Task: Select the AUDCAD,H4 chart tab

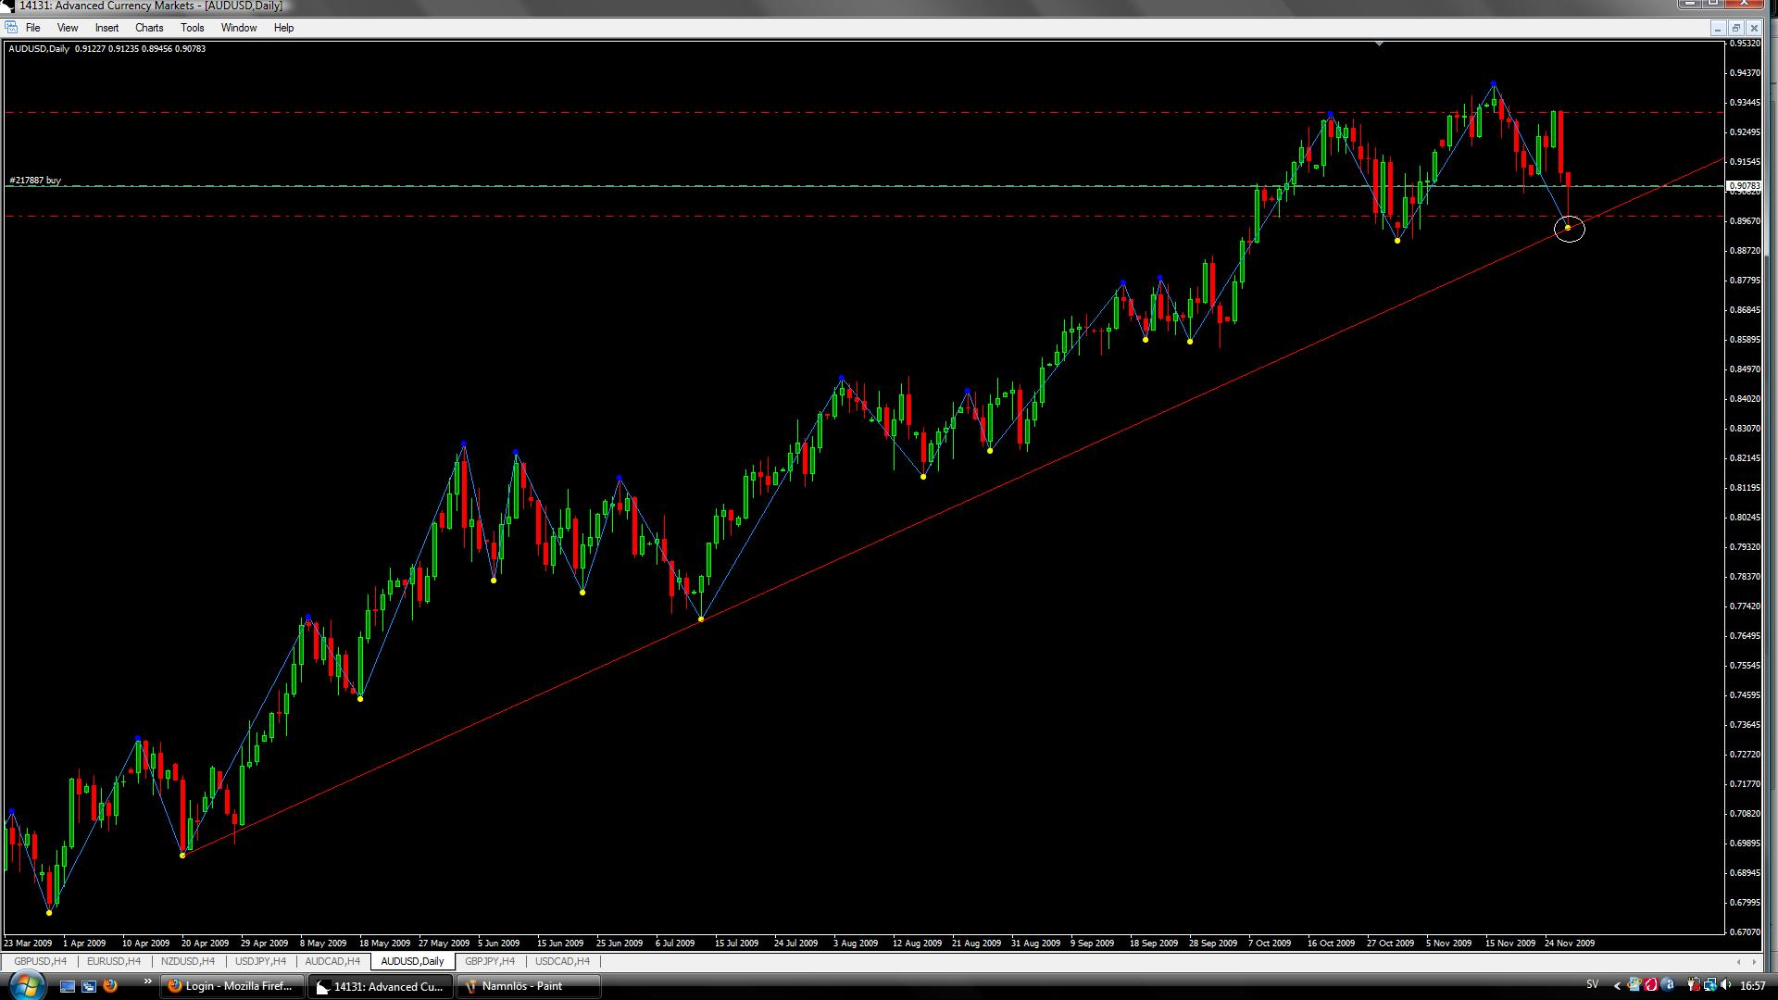Action: click(332, 961)
